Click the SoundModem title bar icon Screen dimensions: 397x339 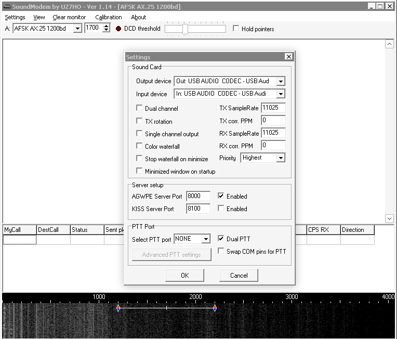tap(7, 7)
